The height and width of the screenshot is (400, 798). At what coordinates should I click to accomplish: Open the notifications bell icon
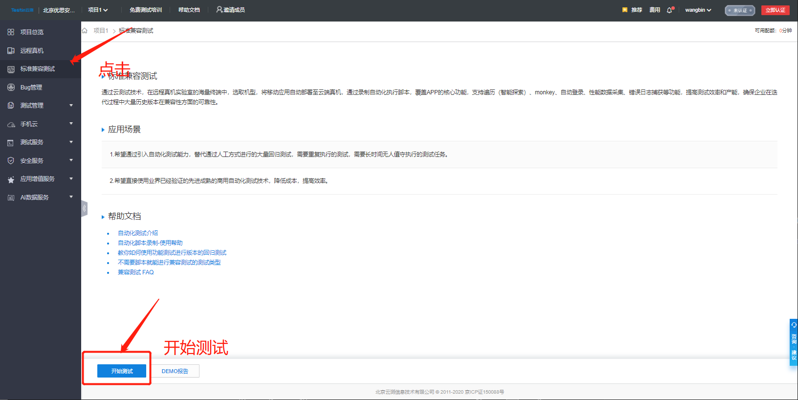(x=669, y=10)
